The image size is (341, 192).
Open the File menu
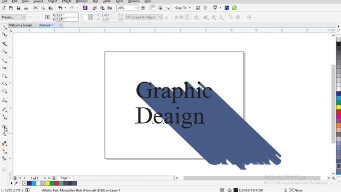pyautogui.click(x=5, y=1)
